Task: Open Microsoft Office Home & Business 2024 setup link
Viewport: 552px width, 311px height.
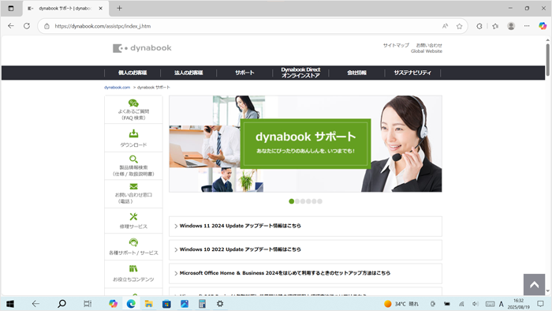Action: tap(305, 273)
